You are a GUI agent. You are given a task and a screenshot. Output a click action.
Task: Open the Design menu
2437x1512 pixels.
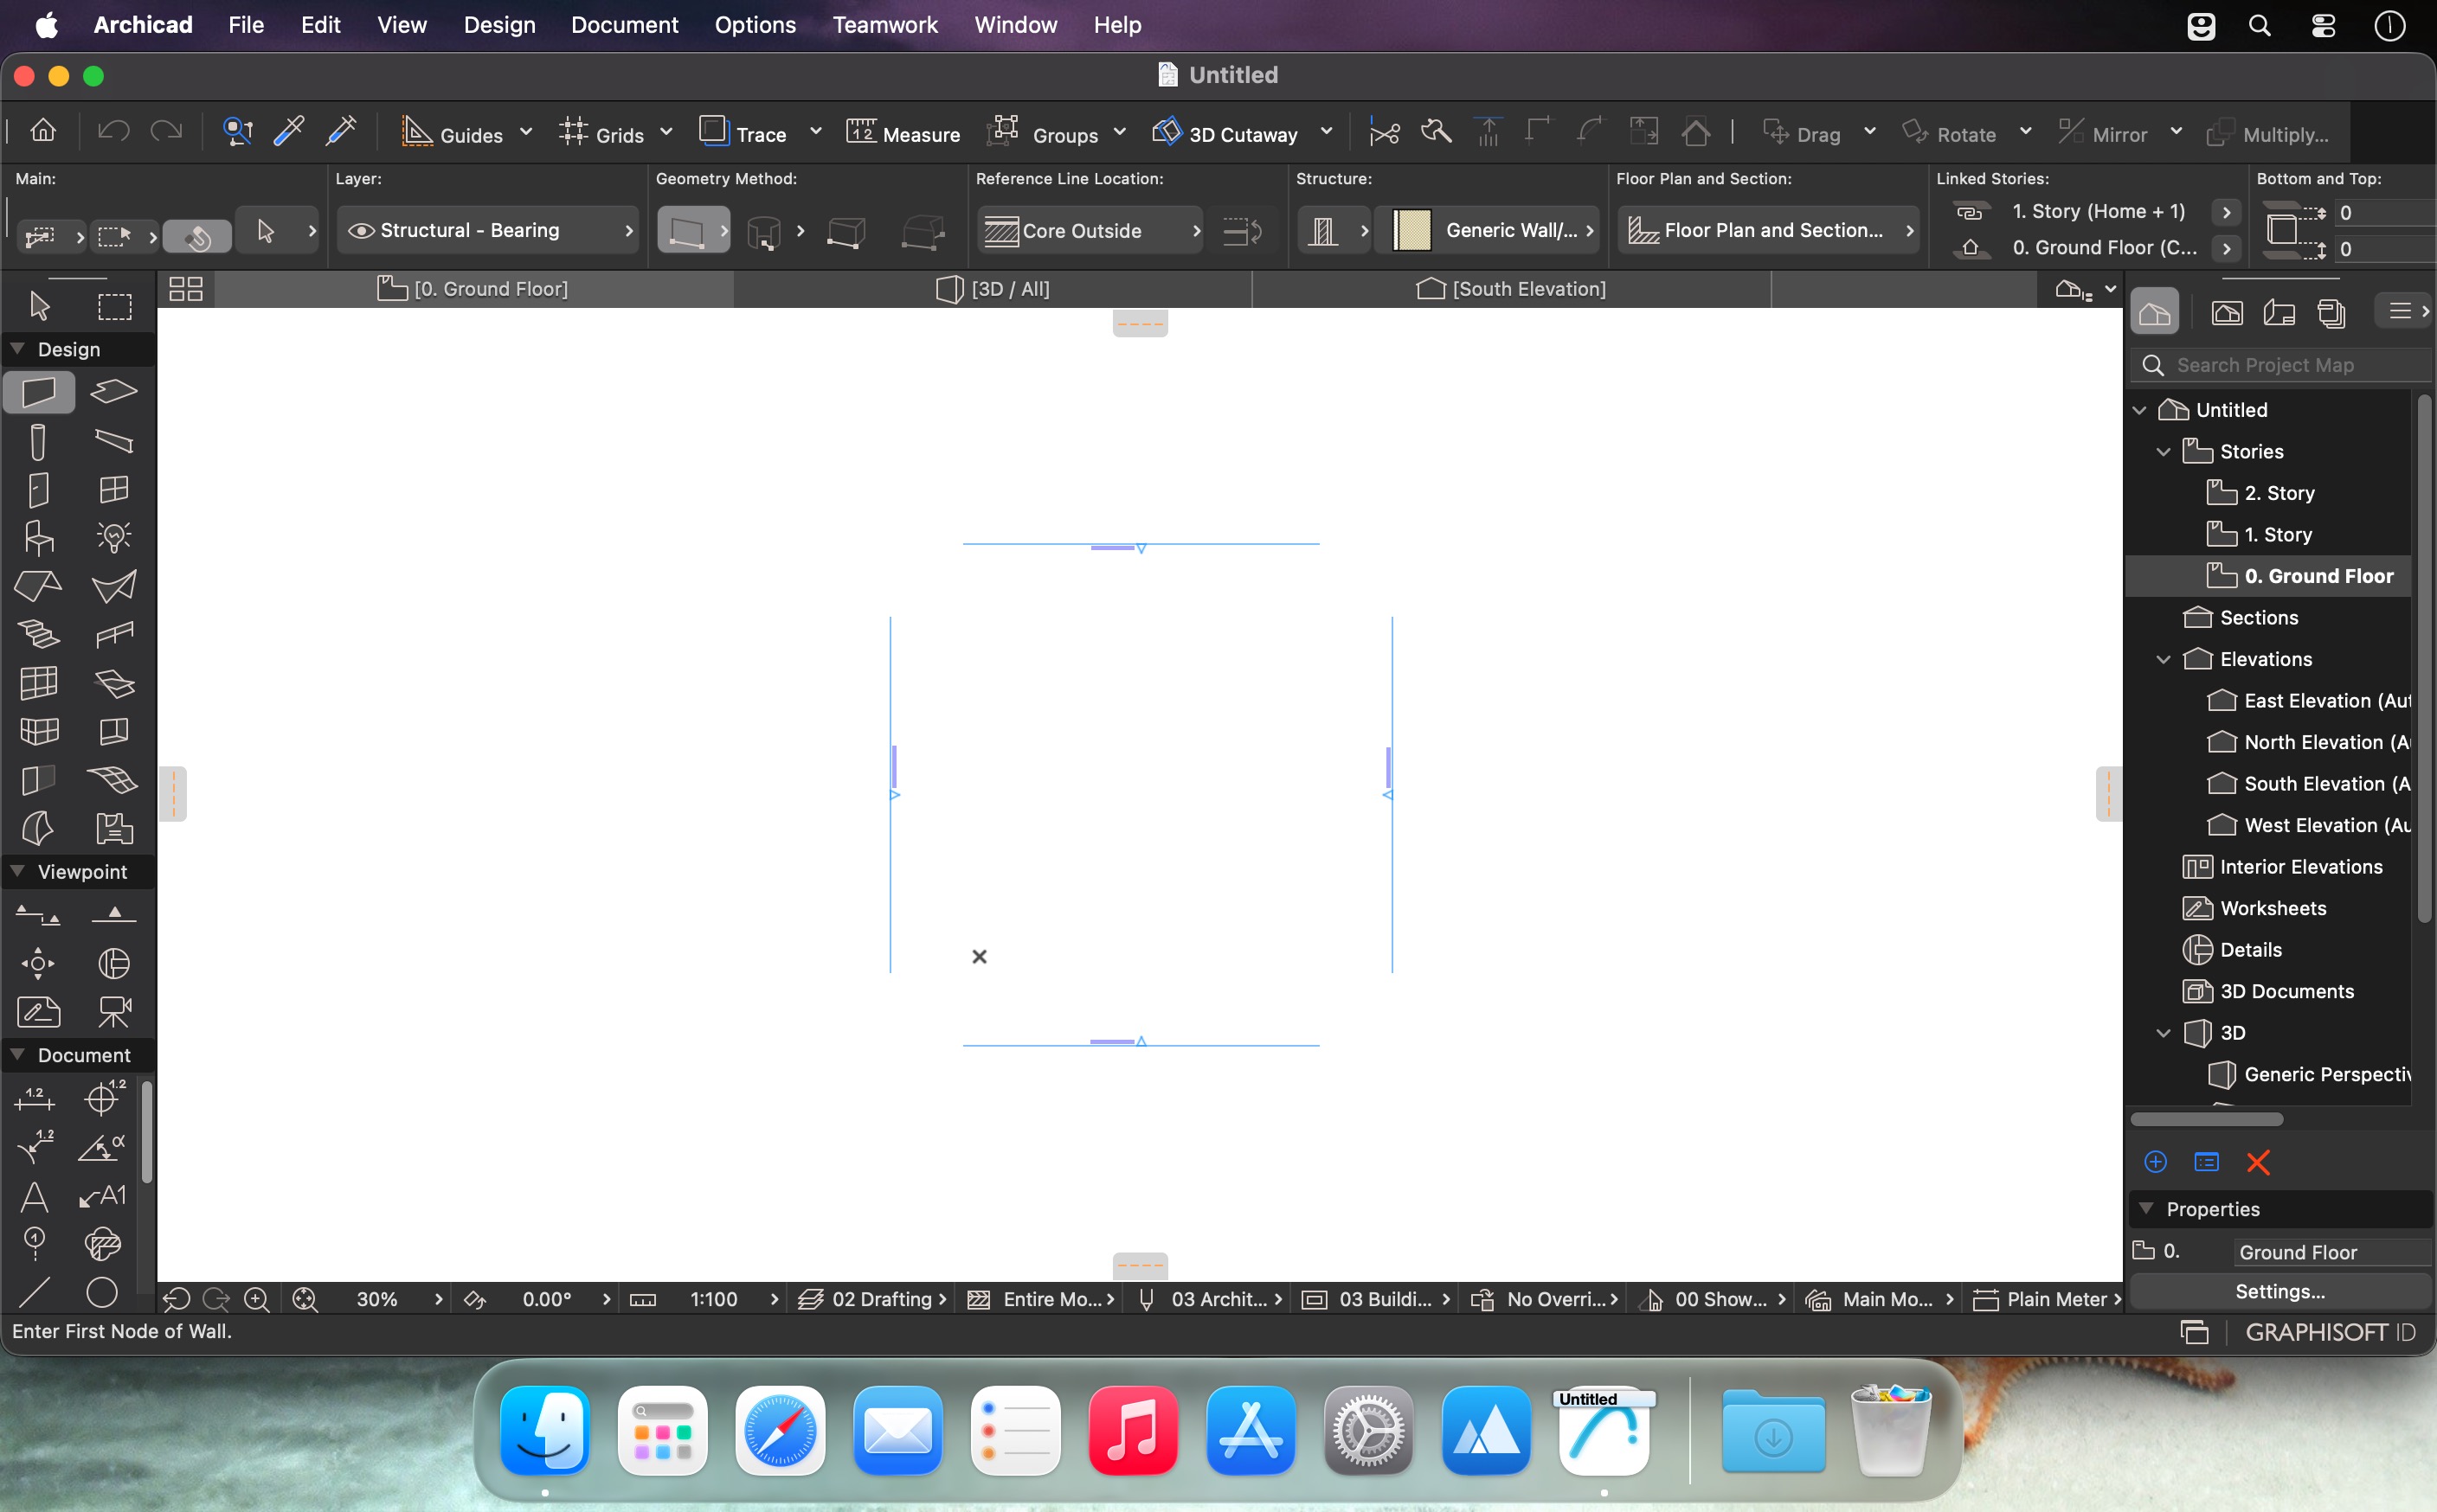point(499,25)
